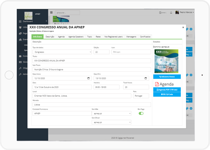The width and height of the screenshot is (210, 150).
Task: Click the APNEP icon in top bar
Action: click(162, 13)
